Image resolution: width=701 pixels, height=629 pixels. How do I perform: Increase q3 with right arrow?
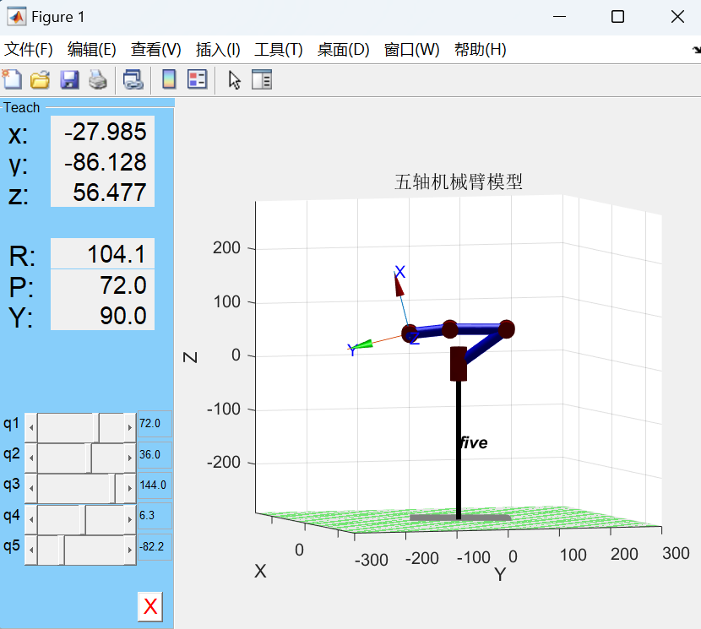coord(130,489)
